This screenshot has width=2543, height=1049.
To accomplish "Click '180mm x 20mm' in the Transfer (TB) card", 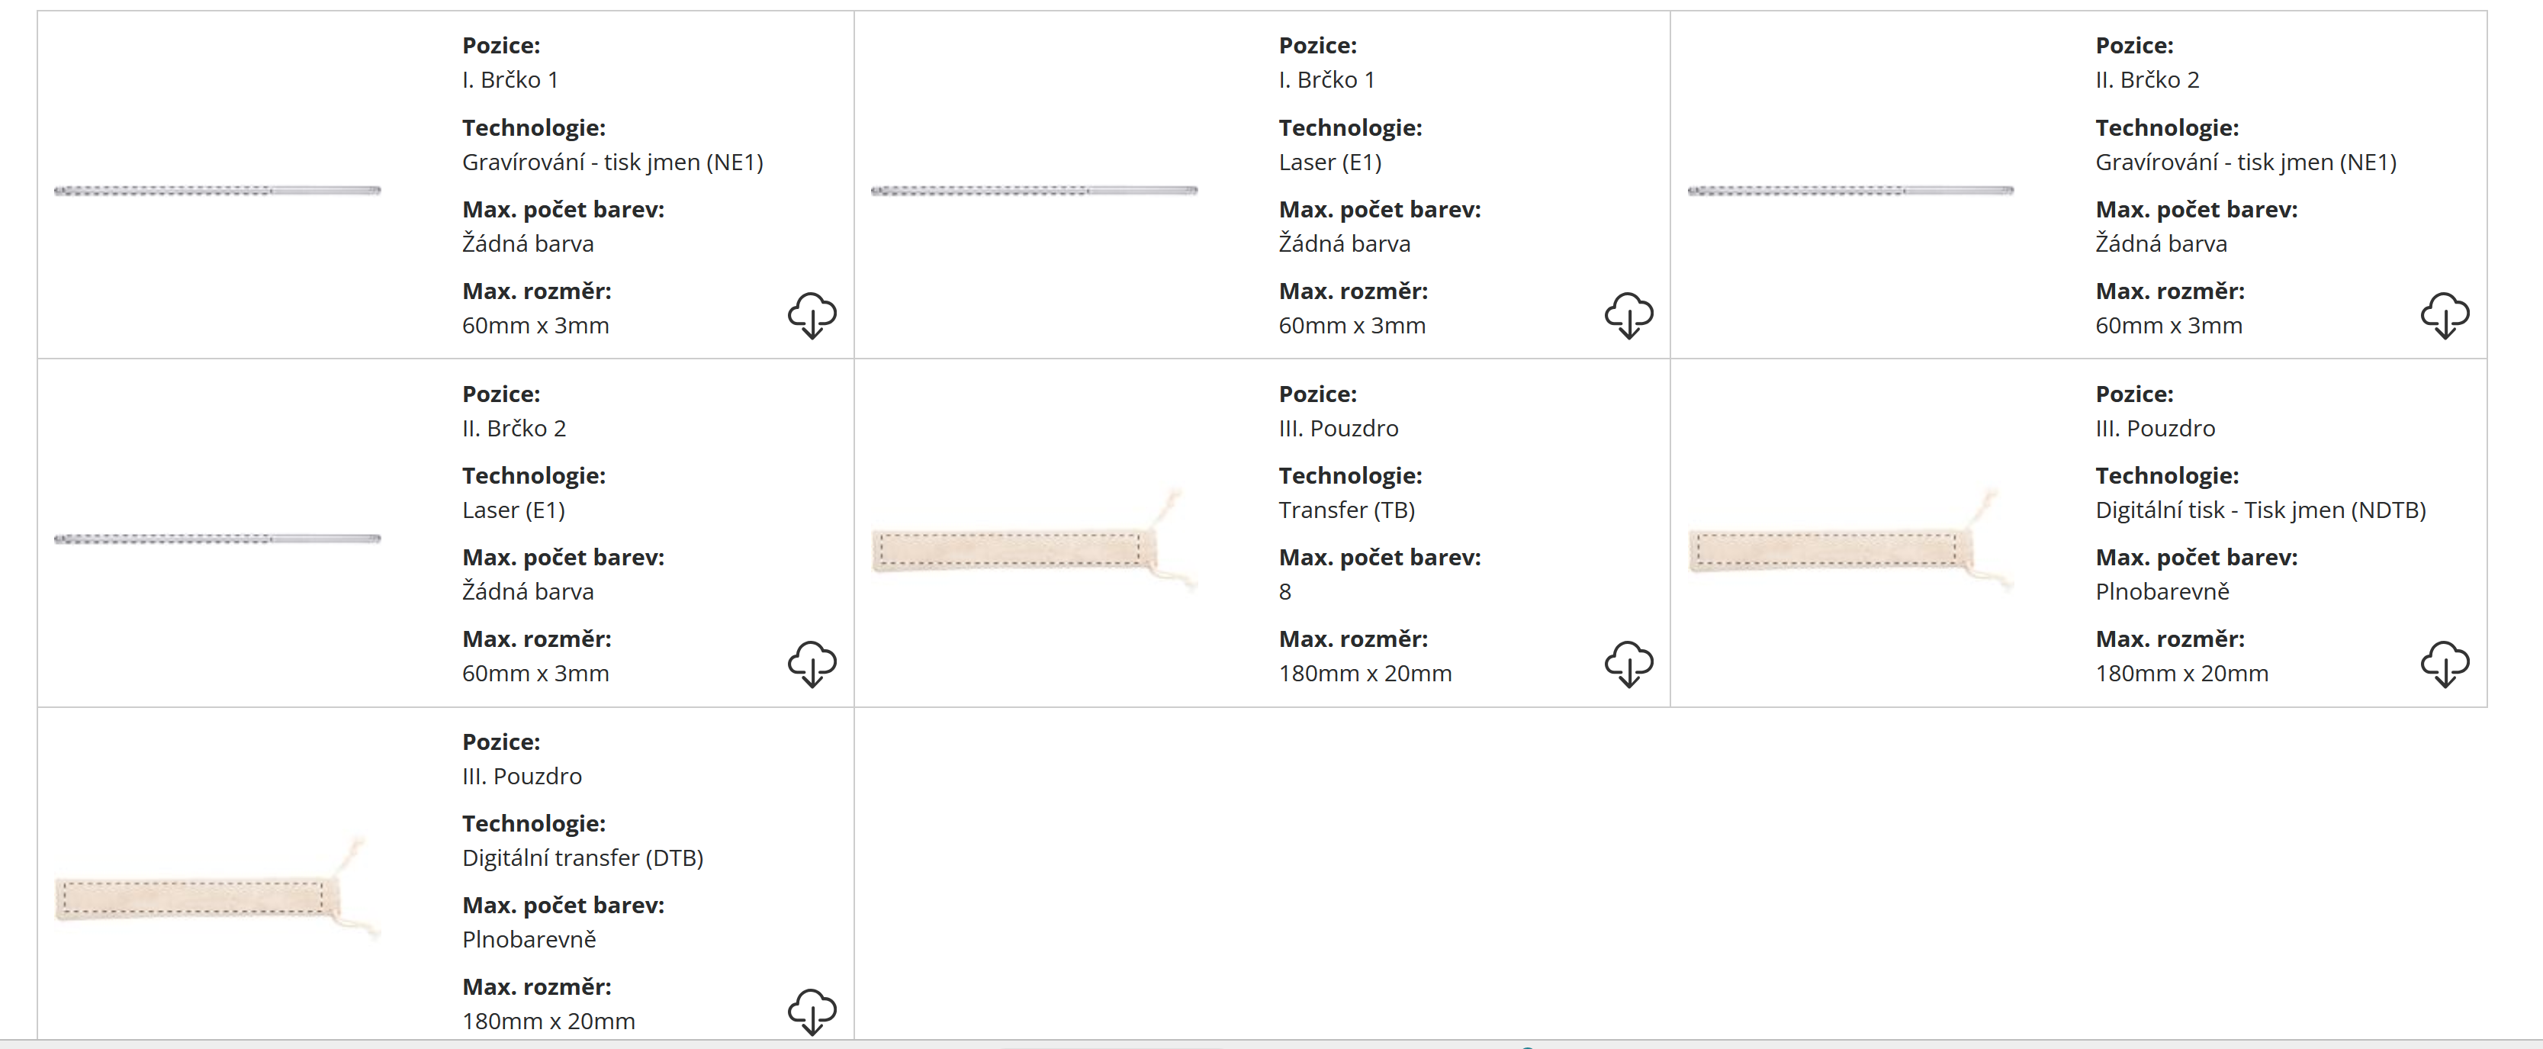I will [x=1365, y=674].
